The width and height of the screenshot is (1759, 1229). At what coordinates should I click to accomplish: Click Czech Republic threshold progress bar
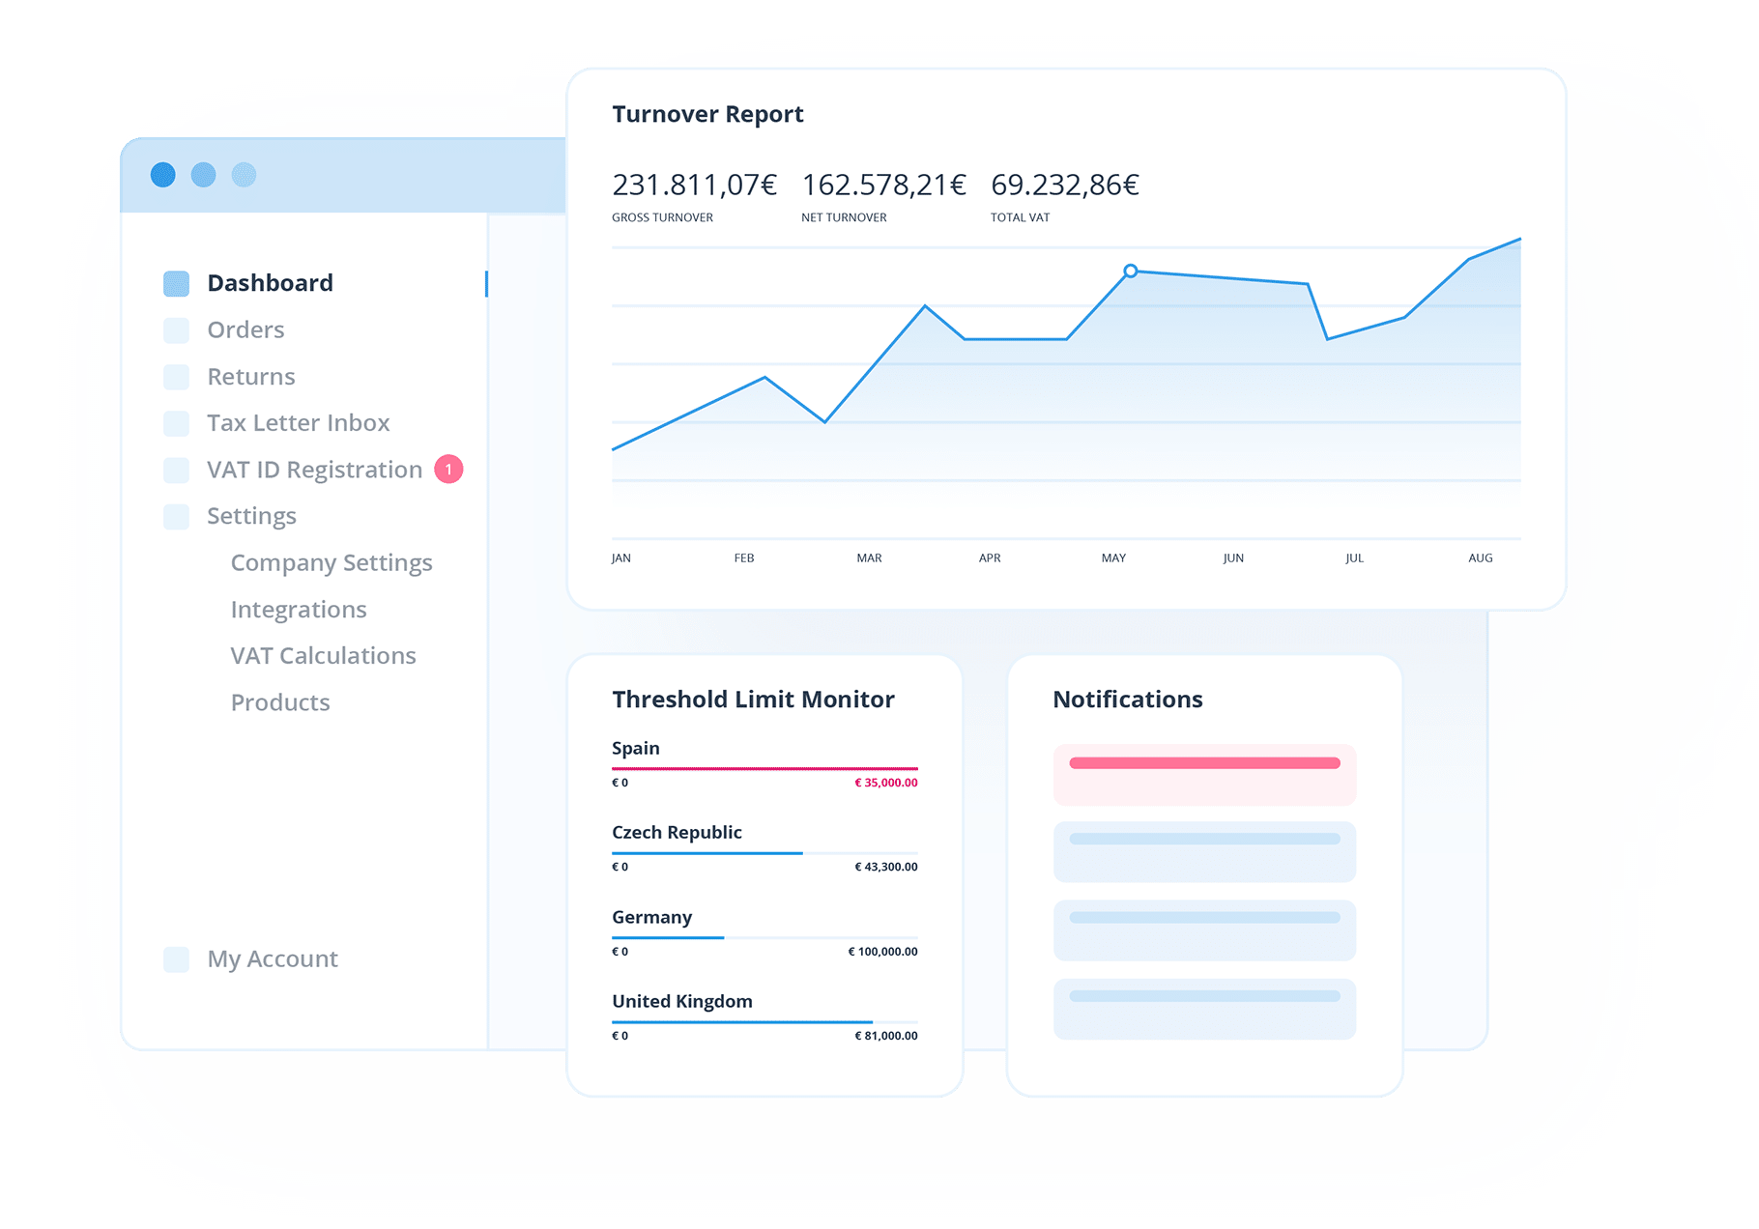pyautogui.click(x=764, y=853)
